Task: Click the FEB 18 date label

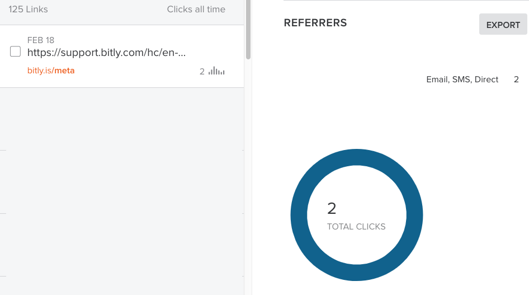Action: [41, 40]
